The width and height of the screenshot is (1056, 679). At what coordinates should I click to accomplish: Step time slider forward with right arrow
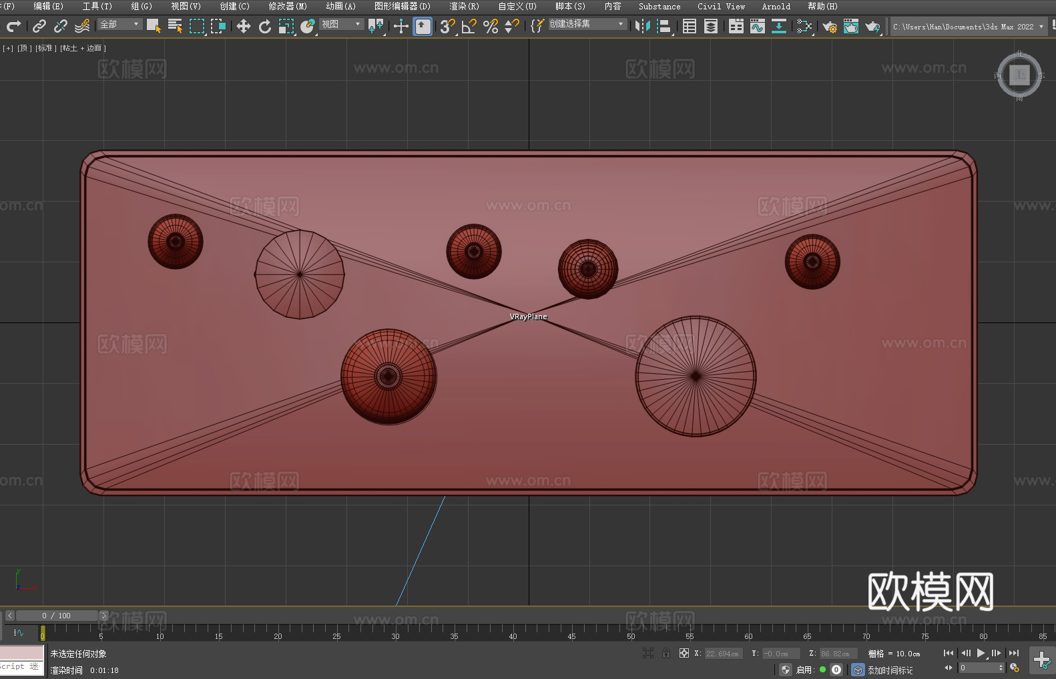point(103,616)
